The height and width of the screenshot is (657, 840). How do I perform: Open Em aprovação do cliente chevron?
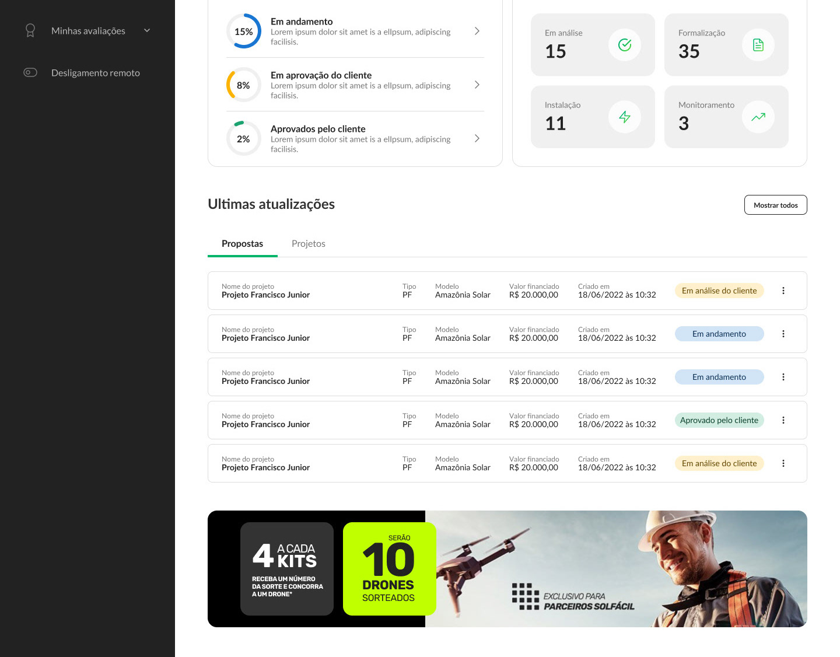click(x=477, y=85)
